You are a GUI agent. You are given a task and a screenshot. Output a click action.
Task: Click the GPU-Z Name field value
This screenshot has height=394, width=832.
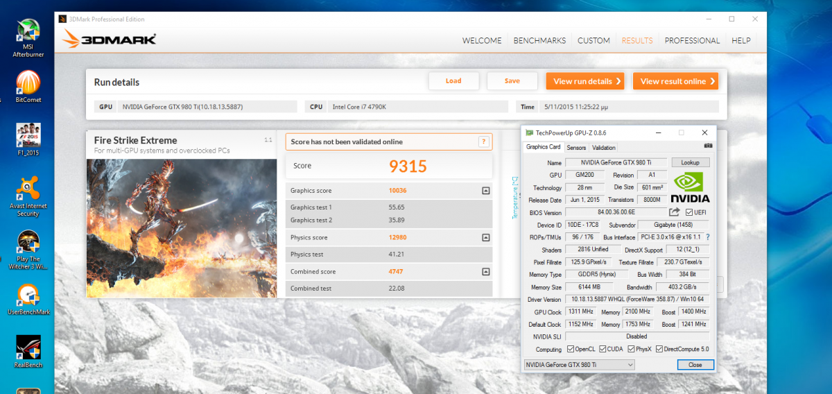pos(616,162)
